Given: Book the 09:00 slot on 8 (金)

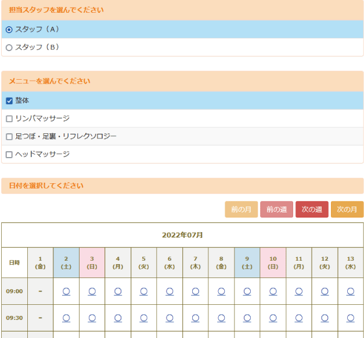Looking at the screenshot, I should click(221, 291).
